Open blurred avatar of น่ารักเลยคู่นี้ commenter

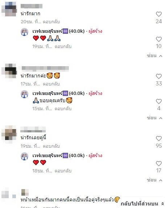(x=9, y=135)
